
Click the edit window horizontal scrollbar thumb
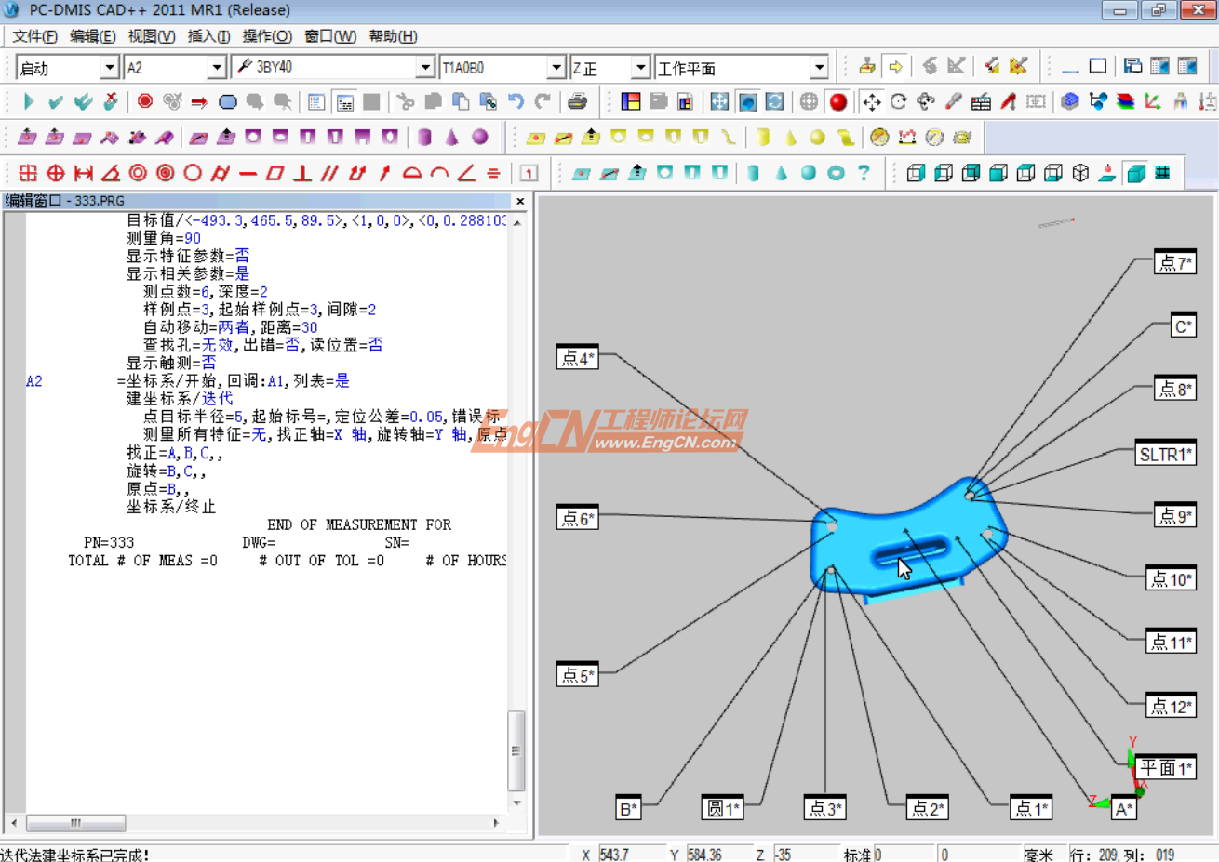[75, 823]
